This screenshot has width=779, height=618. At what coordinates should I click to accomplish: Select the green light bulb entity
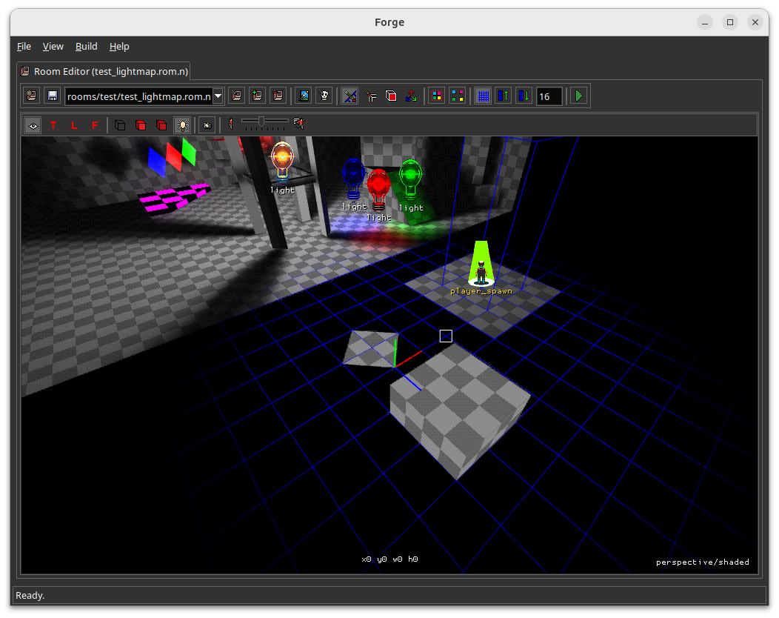(x=410, y=180)
